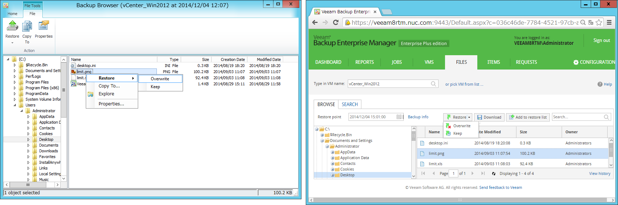
Task: Collapse the (C:) tree node in Backup Browser
Action: (x=8, y=59)
